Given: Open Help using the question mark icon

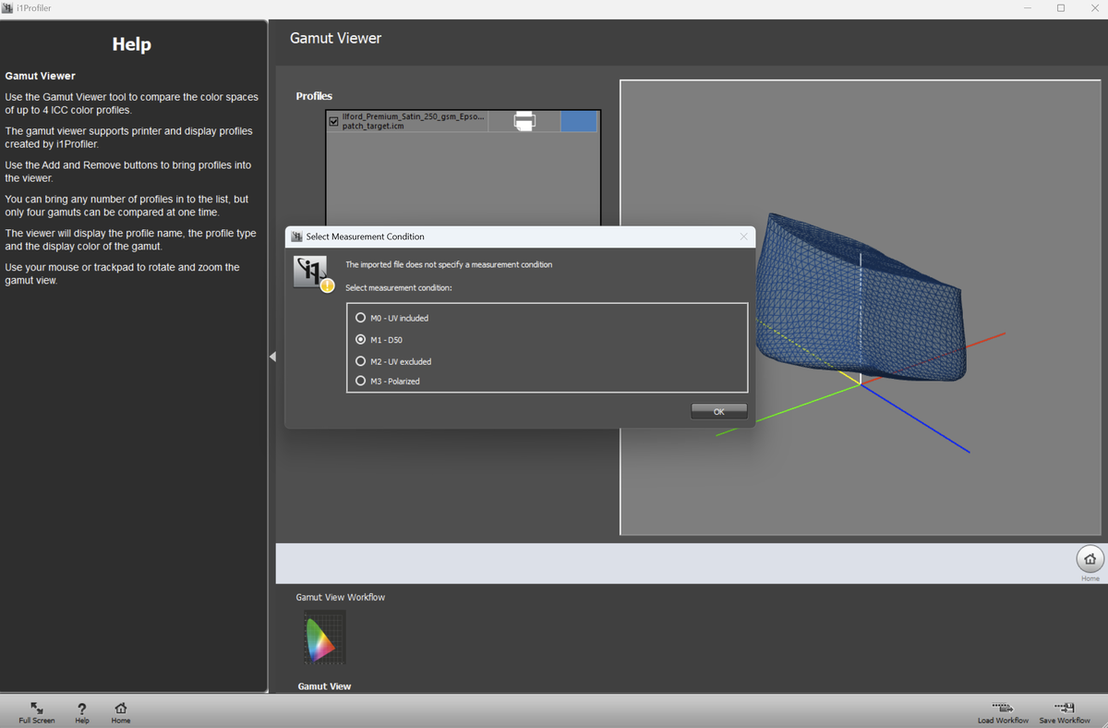Looking at the screenshot, I should click(82, 709).
